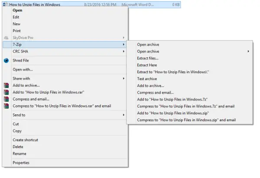Choose Extract files... in 7-Zip submenu

190,58
